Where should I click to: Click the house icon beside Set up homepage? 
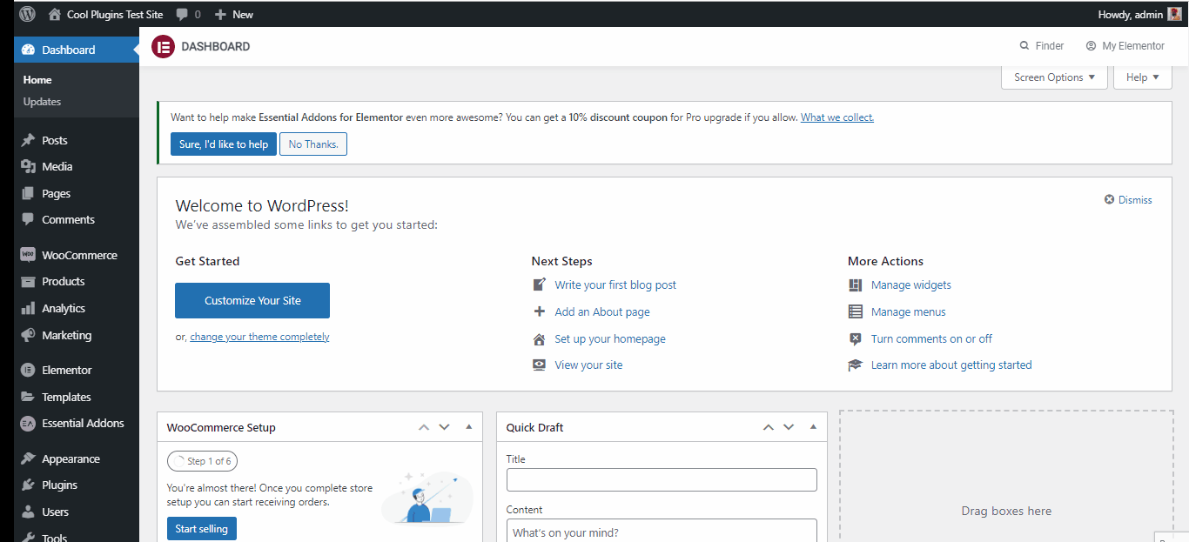coord(540,338)
